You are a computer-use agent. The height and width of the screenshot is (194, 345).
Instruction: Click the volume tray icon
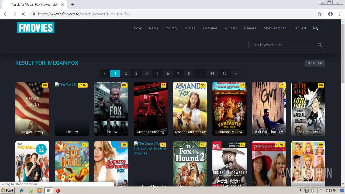point(313,190)
